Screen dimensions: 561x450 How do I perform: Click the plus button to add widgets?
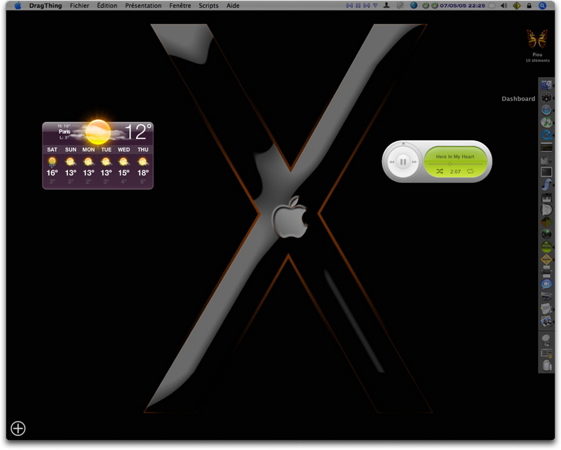[x=18, y=428]
